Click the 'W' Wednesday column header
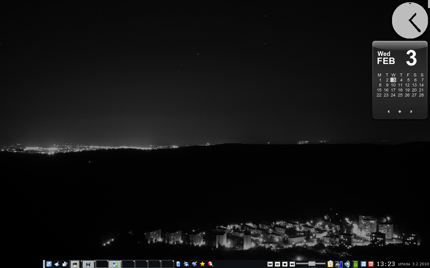 [x=393, y=75]
